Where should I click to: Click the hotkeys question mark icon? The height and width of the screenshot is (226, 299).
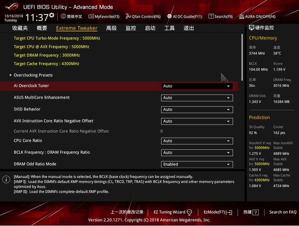(x=255, y=212)
